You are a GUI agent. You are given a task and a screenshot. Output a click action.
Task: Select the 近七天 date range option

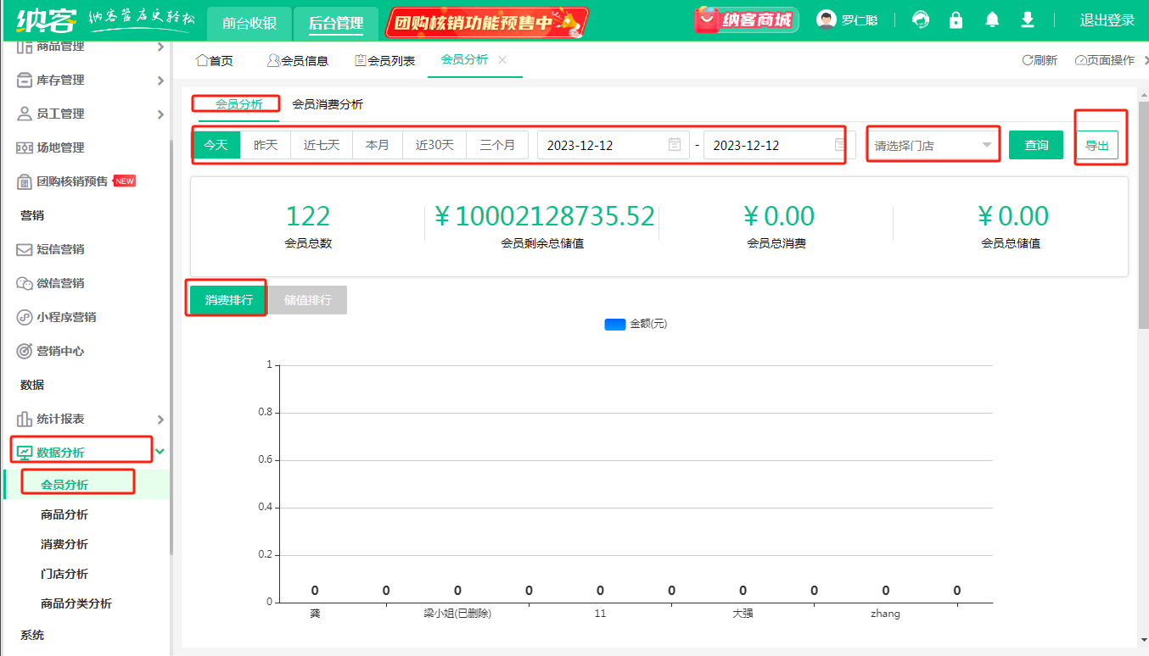(322, 145)
